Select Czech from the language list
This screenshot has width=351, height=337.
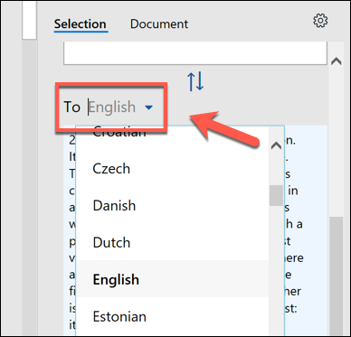coord(172,169)
